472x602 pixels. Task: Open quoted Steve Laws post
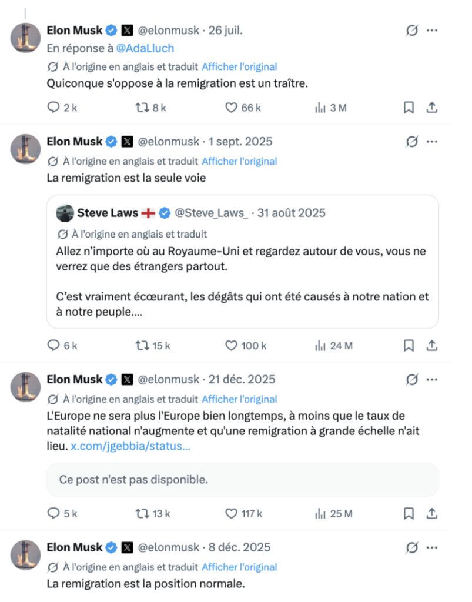pyautogui.click(x=243, y=262)
